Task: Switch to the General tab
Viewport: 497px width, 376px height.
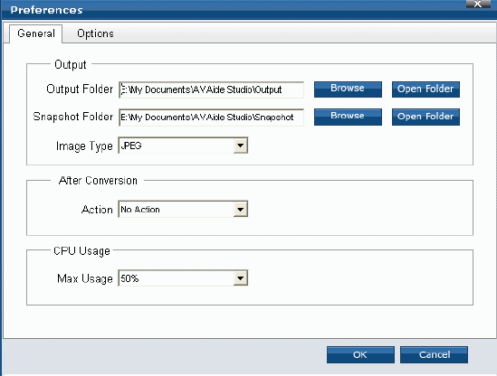Action: [36, 33]
